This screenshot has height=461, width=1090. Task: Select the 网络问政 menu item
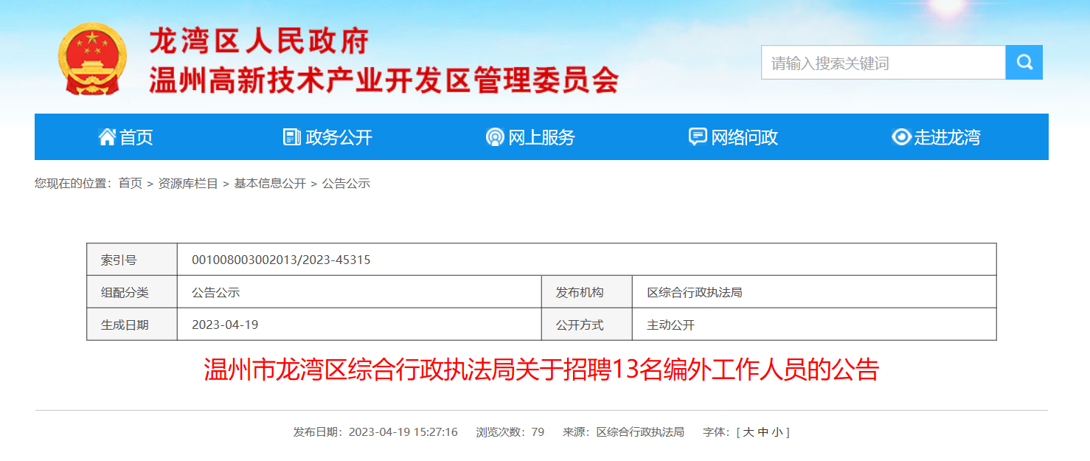click(744, 137)
